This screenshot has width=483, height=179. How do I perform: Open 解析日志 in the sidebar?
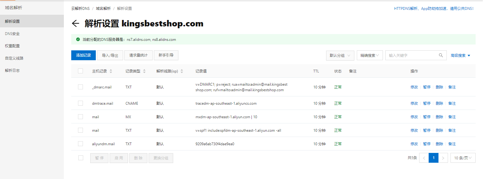pos(12,71)
